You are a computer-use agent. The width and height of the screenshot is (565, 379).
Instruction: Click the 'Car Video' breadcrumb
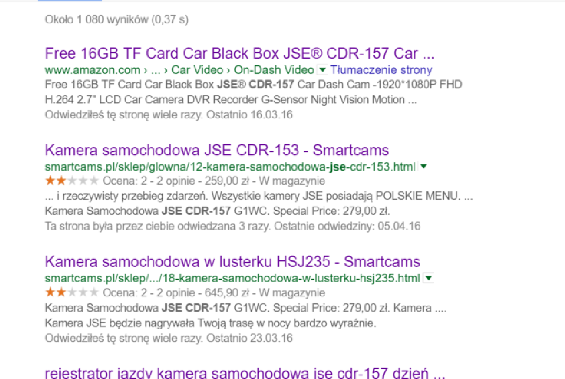pos(197,70)
